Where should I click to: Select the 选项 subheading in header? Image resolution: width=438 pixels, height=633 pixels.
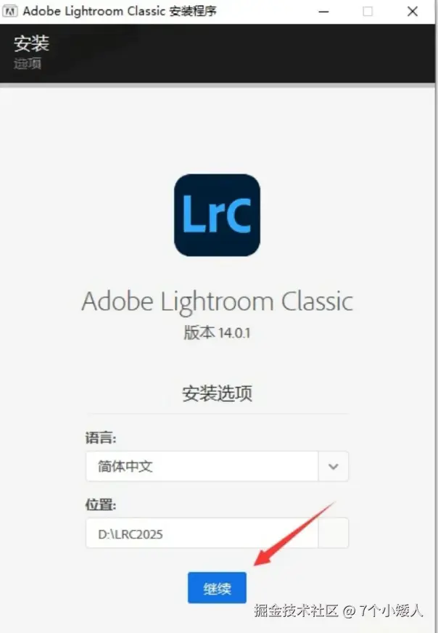pyautogui.click(x=28, y=63)
